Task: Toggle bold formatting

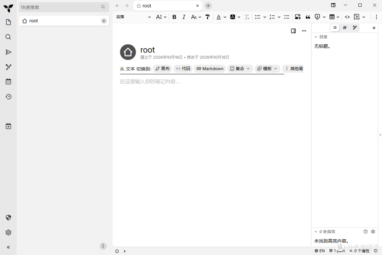Action: point(174,17)
